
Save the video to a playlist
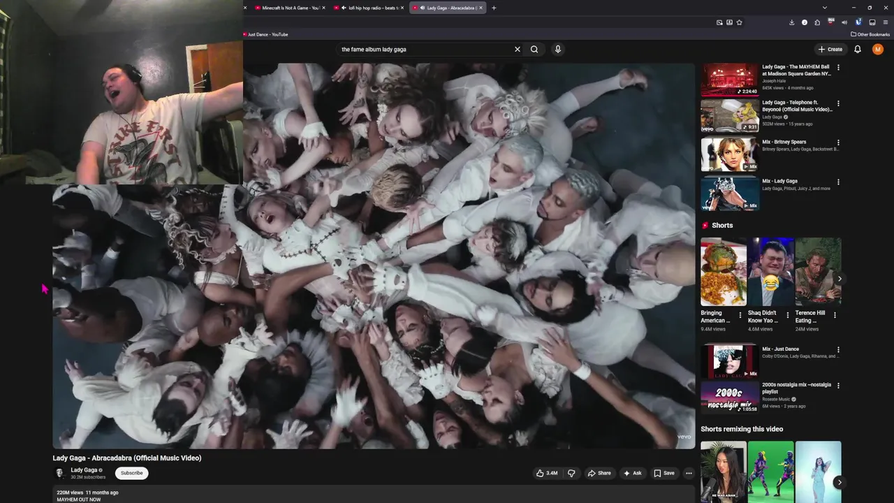tap(664, 473)
